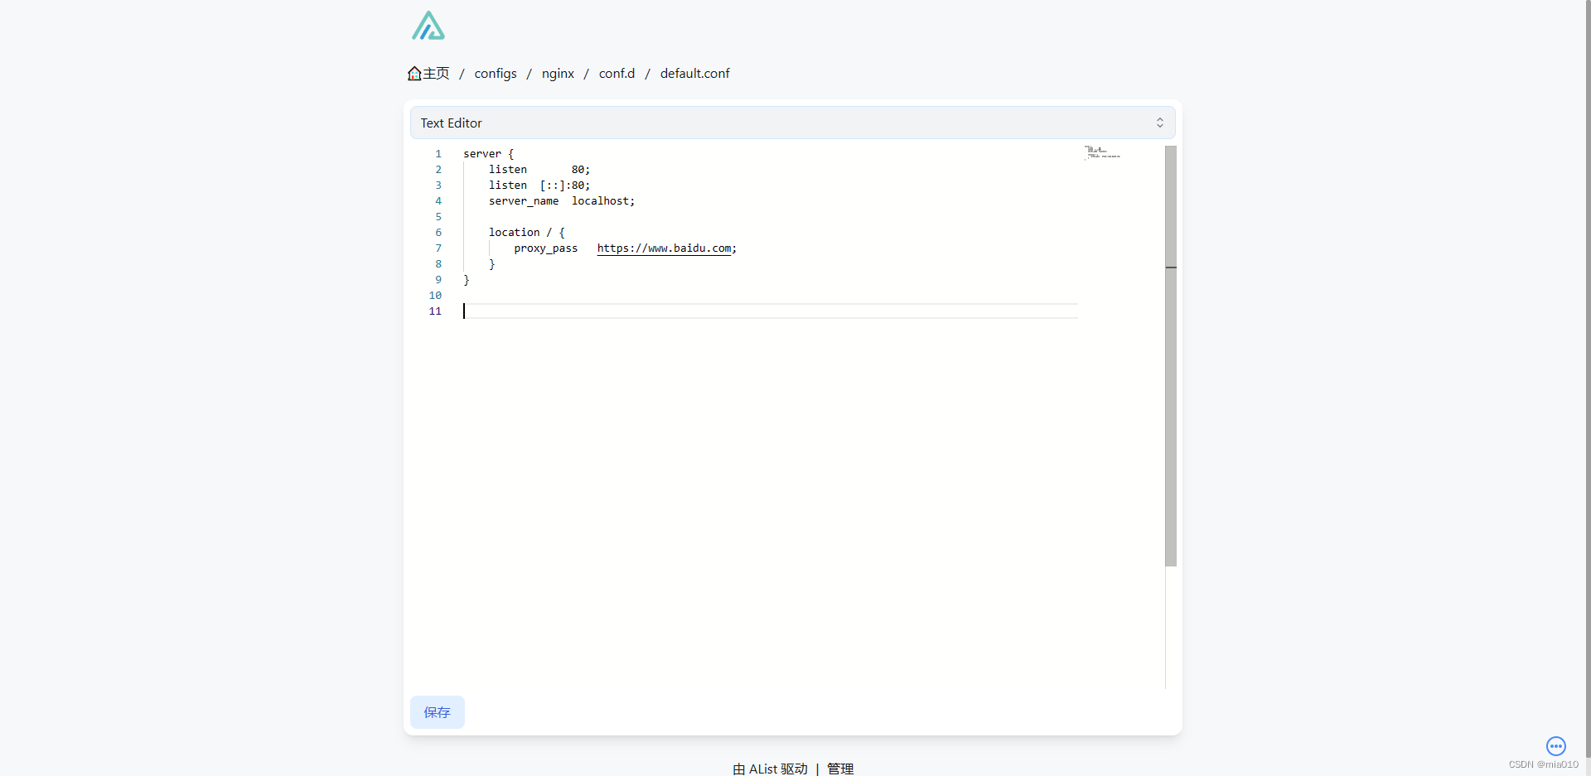Click the https://www.baidu.com URL in code
Screen dimensions: 1591x776
click(664, 248)
